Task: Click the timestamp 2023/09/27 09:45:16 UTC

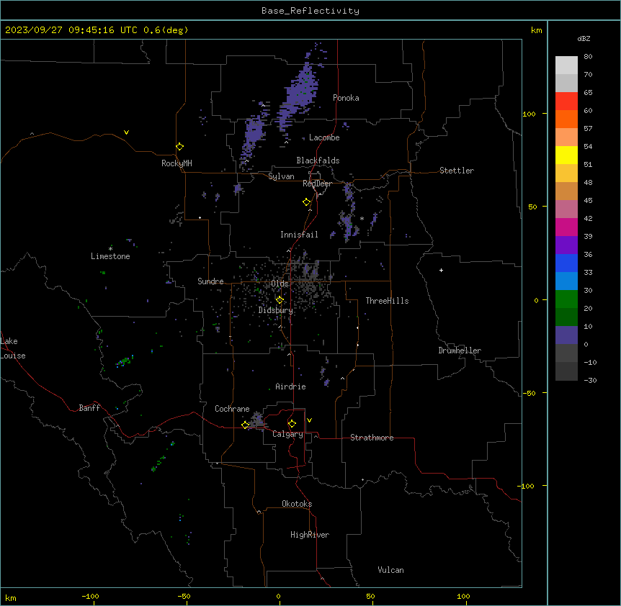Action: pyautogui.click(x=71, y=30)
